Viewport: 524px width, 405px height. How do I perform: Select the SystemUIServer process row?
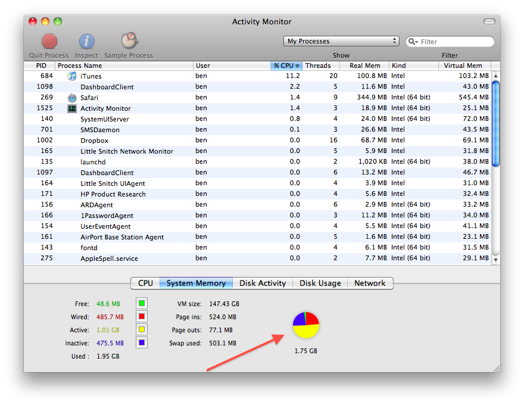(258, 119)
